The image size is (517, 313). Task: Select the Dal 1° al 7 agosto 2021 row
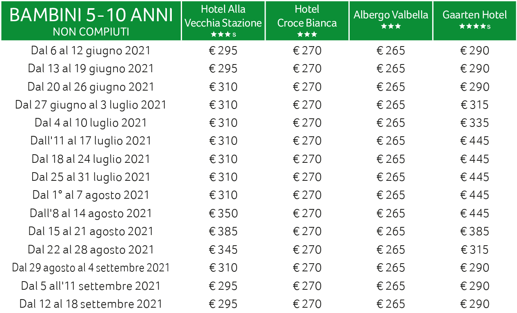[x=258, y=195]
